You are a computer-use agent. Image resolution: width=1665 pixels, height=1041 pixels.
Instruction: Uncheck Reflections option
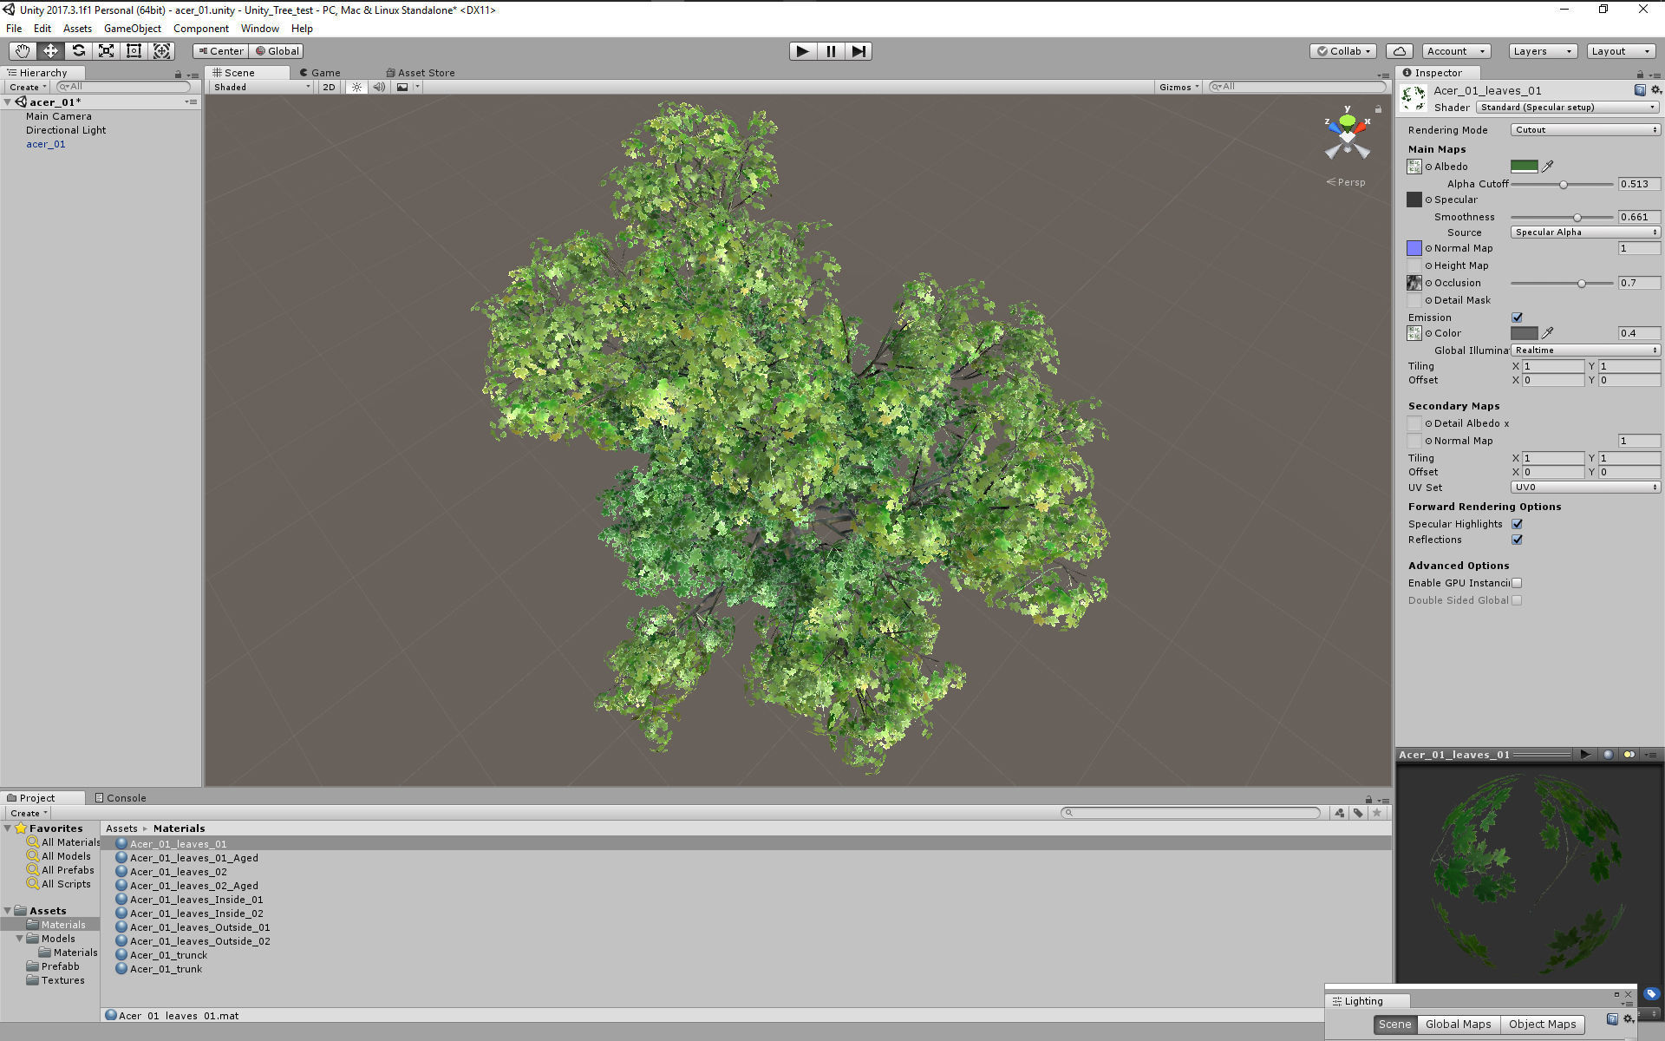click(1517, 540)
